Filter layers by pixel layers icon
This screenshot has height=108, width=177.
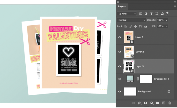click(x=140, y=14)
